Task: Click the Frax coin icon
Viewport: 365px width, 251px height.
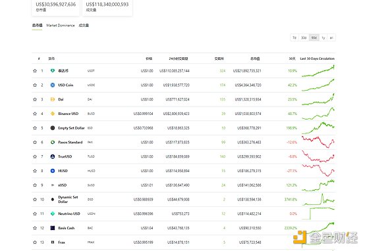Action: [x=53, y=242]
